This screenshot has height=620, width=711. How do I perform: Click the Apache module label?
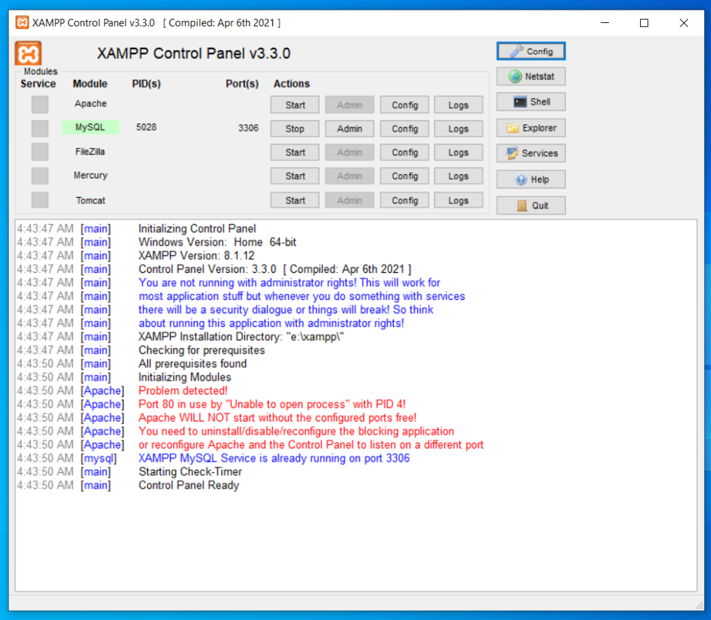[x=90, y=103]
